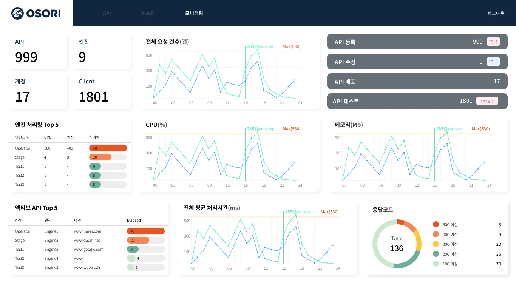Click the 13 down-arrow badge
This screenshot has width=516, height=290.
coord(493,62)
